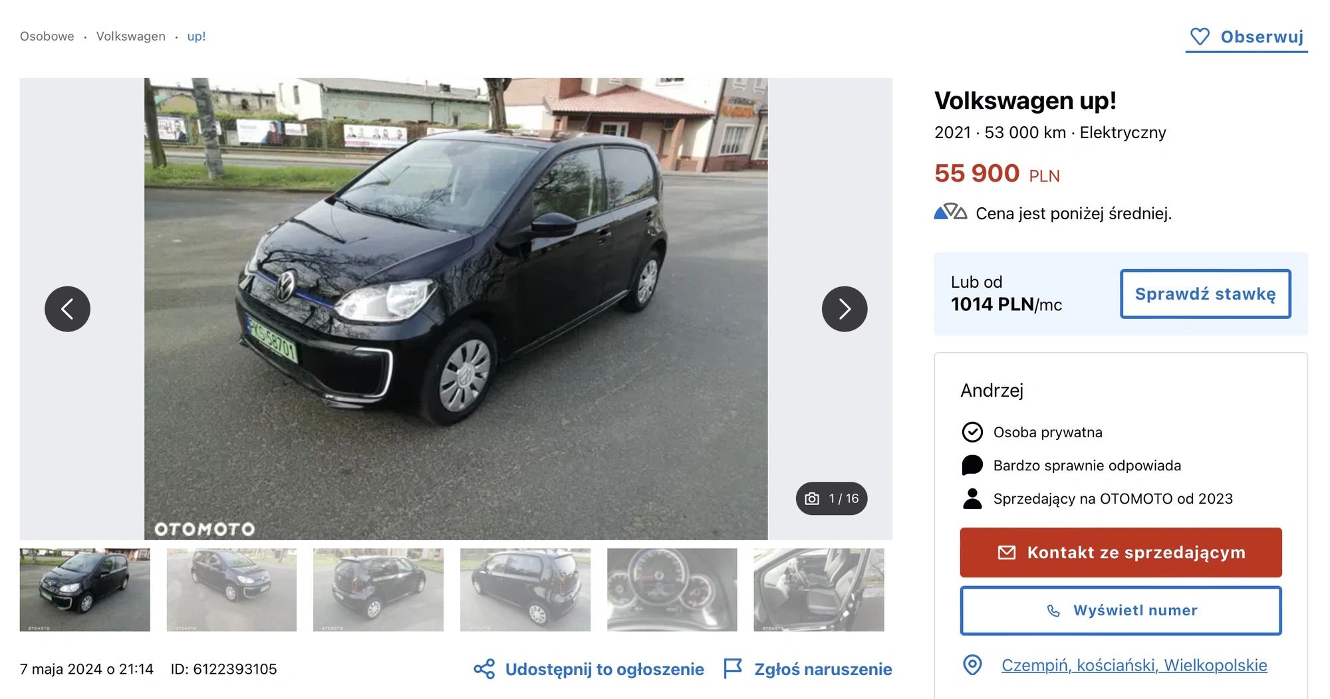This screenshot has height=699, width=1330.
Task: Select the dashboard gauges thumbnail
Action: 672,590
